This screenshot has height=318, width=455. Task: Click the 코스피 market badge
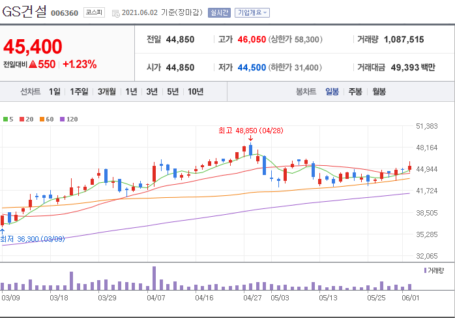tap(94, 12)
